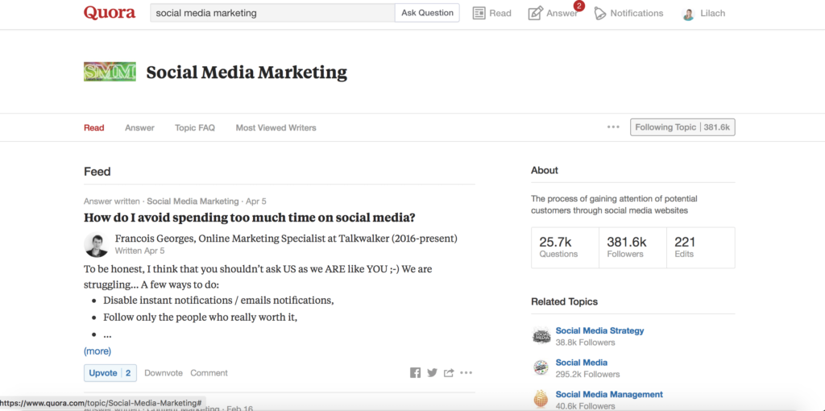Screen dimensions: 825x411
Task: Click the search box with social media marketing
Action: (272, 13)
